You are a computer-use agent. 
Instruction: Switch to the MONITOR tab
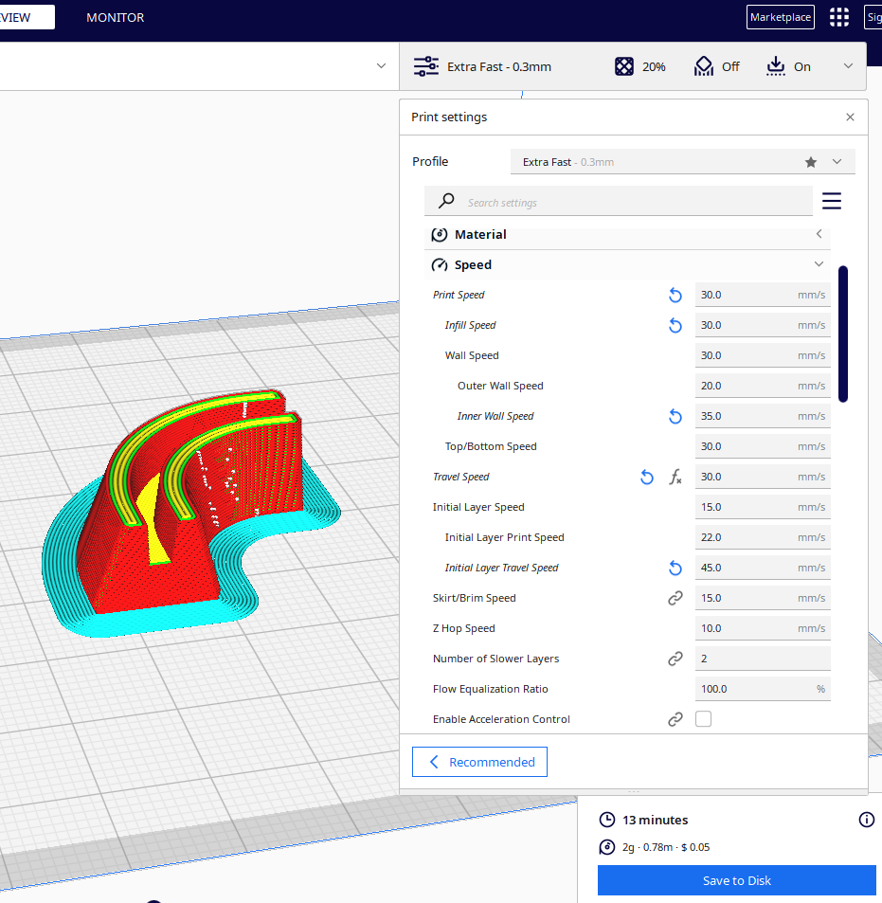click(x=115, y=17)
